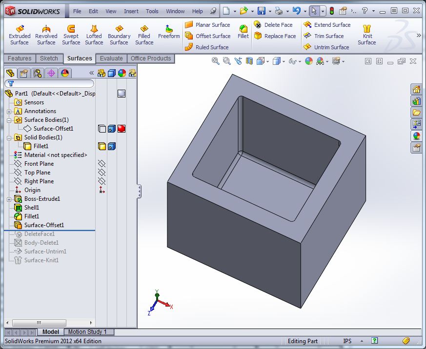Activate the Knit Surface command

coord(367,35)
